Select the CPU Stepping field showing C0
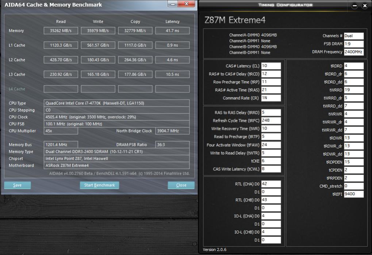372x255 pixels. 116,110
